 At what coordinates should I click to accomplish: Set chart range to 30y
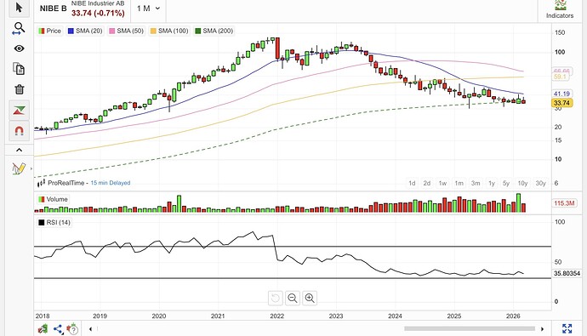[540, 183]
